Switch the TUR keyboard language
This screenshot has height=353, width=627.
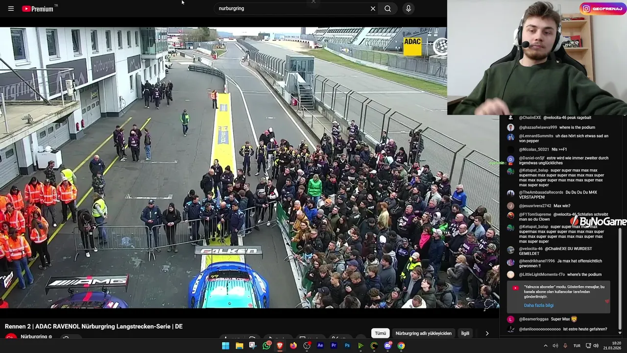pos(577,346)
